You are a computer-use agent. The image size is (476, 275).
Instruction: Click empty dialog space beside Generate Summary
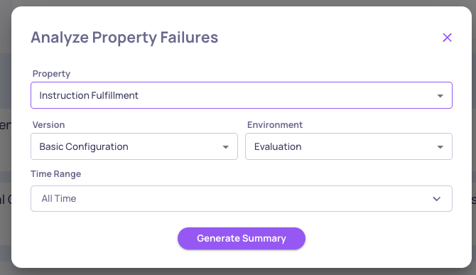pyautogui.click(x=379, y=239)
